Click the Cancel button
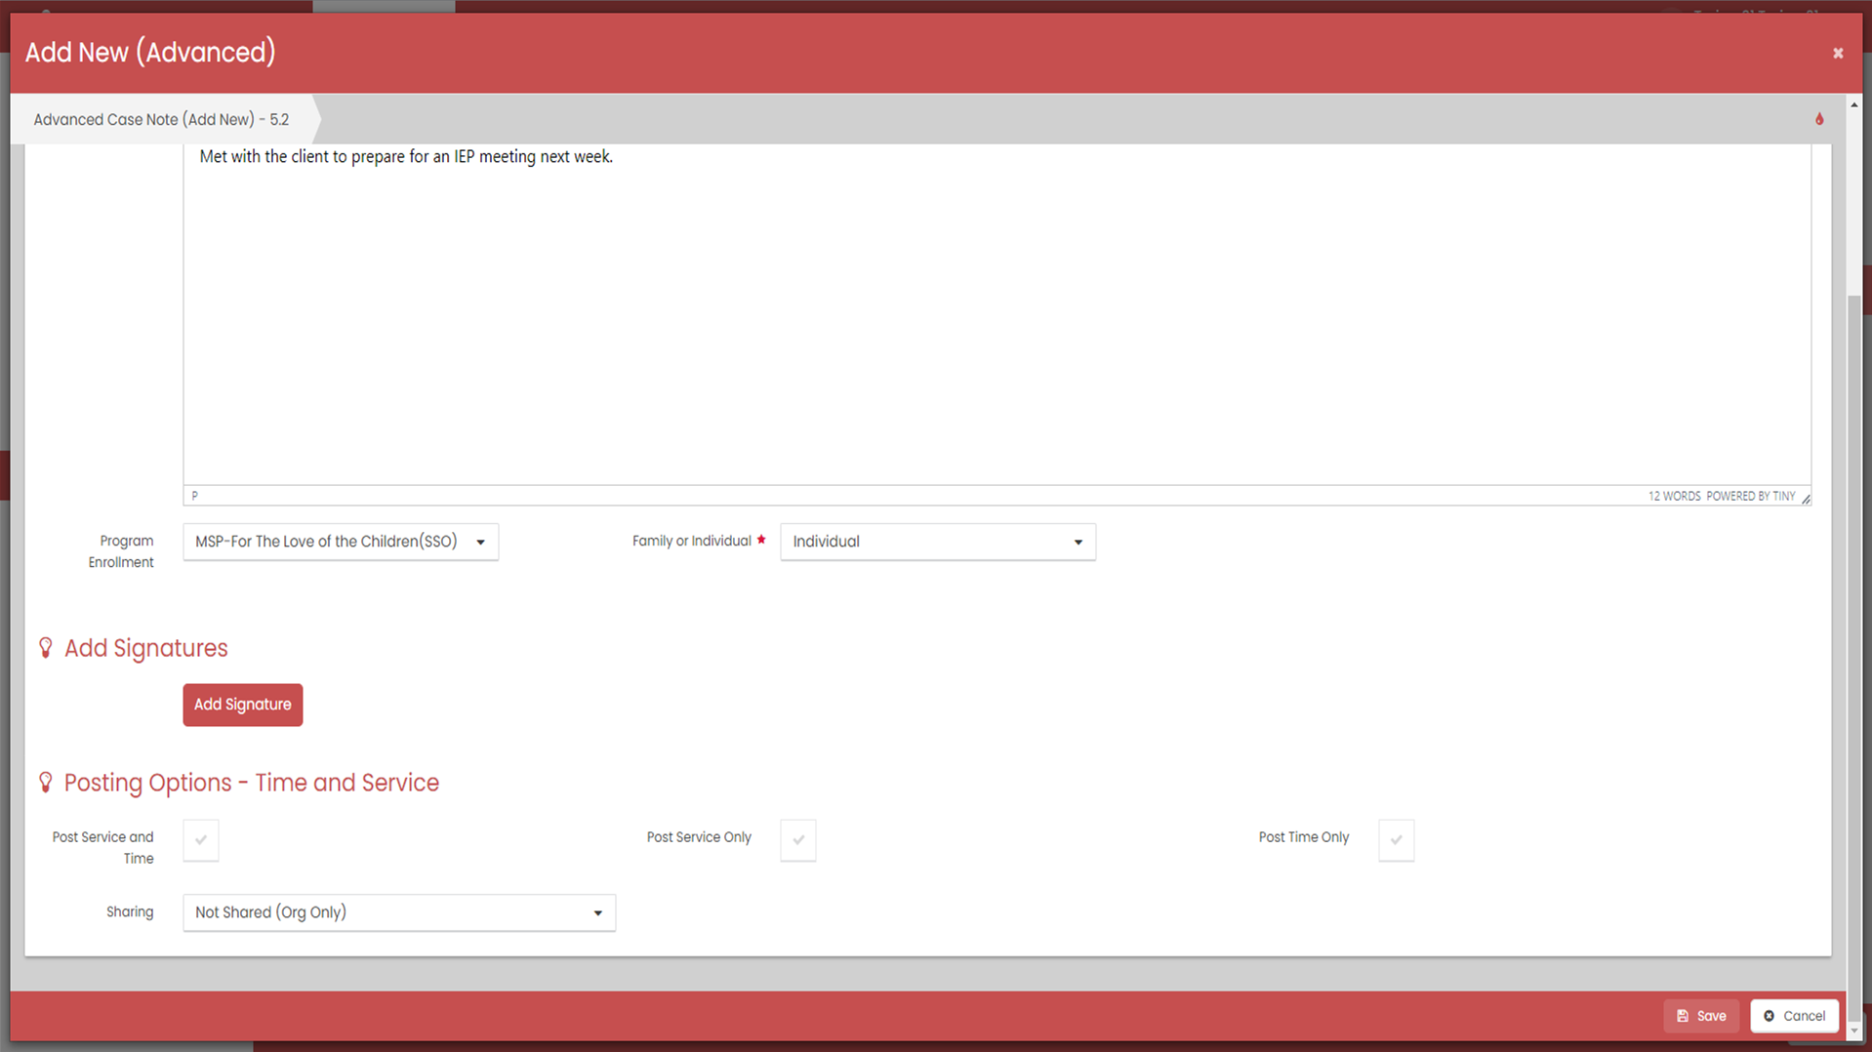Screen dimensions: 1872x1052 click(1794, 1016)
